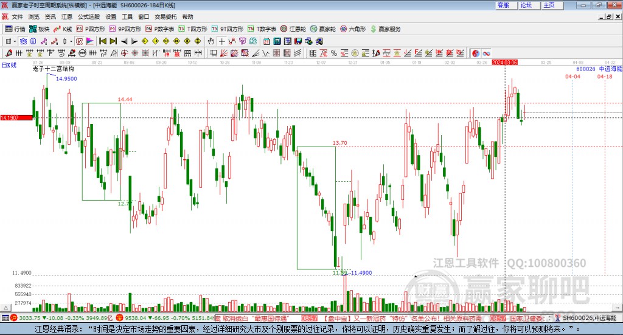Click the 14.1907 red price tag
623x335 pixels.
pos(16,118)
